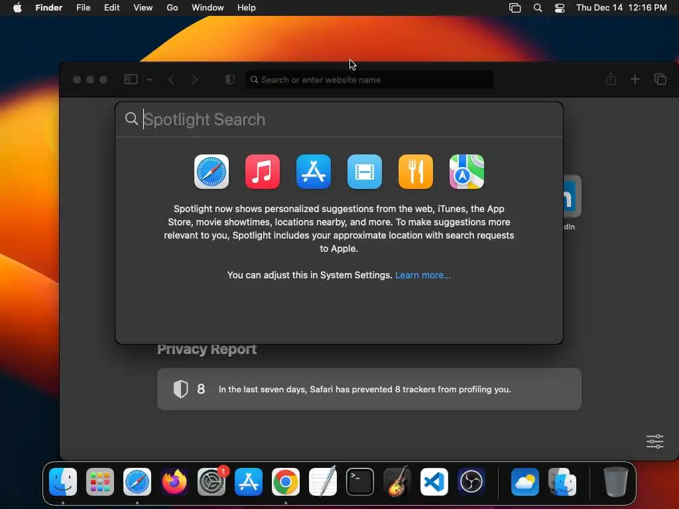Open Visual Studio Code from the Dock

(434, 482)
